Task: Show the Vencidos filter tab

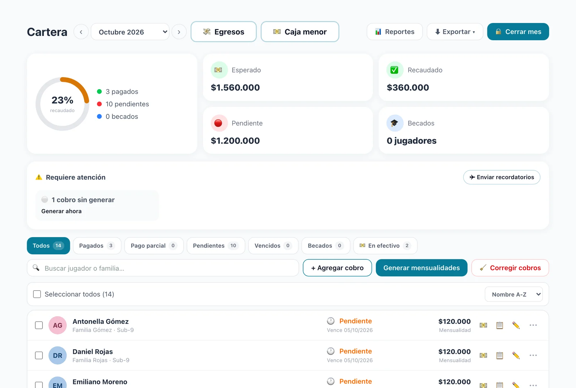Action: coord(273,246)
